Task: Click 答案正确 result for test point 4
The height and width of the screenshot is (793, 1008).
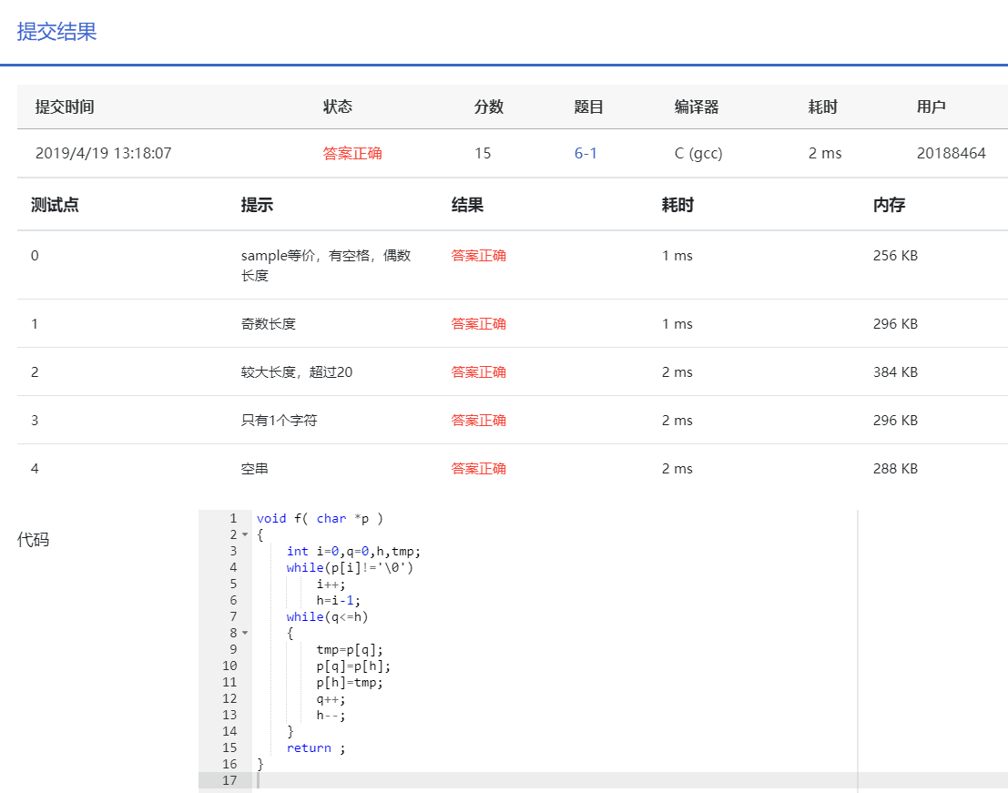Action: [478, 469]
